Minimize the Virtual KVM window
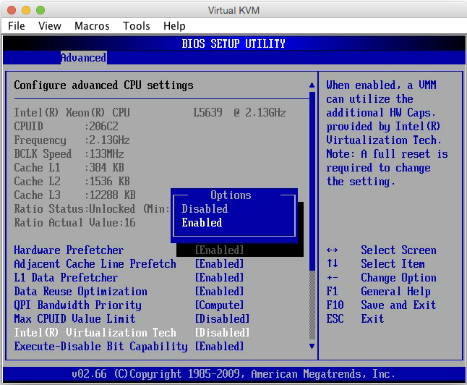 [x=26, y=10]
